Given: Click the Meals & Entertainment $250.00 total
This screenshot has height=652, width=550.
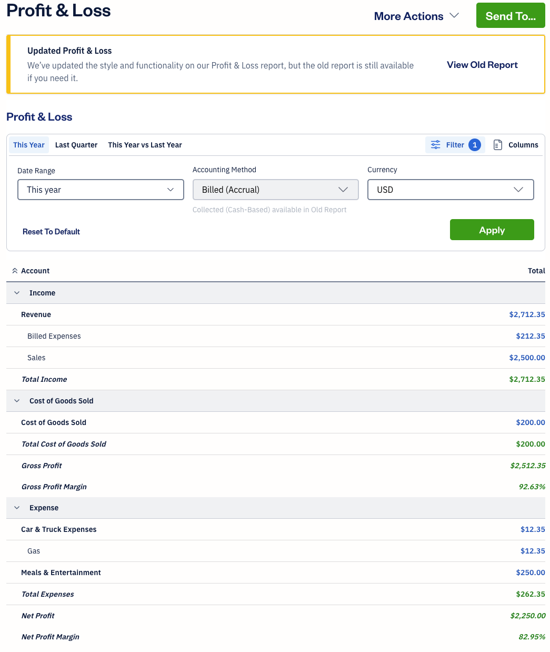Looking at the screenshot, I should (530, 572).
